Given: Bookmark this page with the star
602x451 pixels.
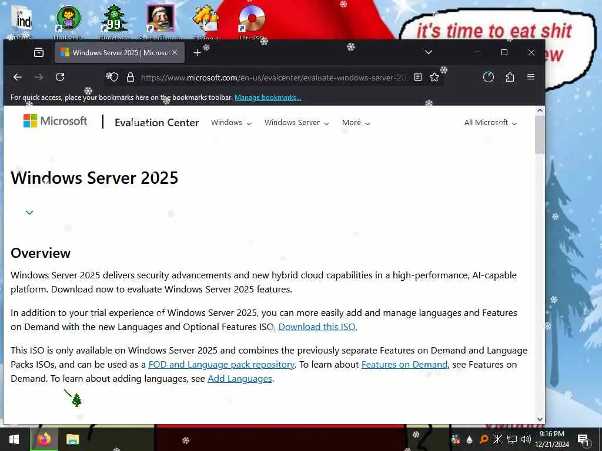Looking at the screenshot, I should click(434, 77).
